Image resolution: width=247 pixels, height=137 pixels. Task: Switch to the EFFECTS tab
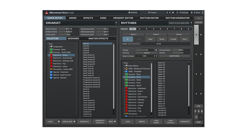coord(88,18)
